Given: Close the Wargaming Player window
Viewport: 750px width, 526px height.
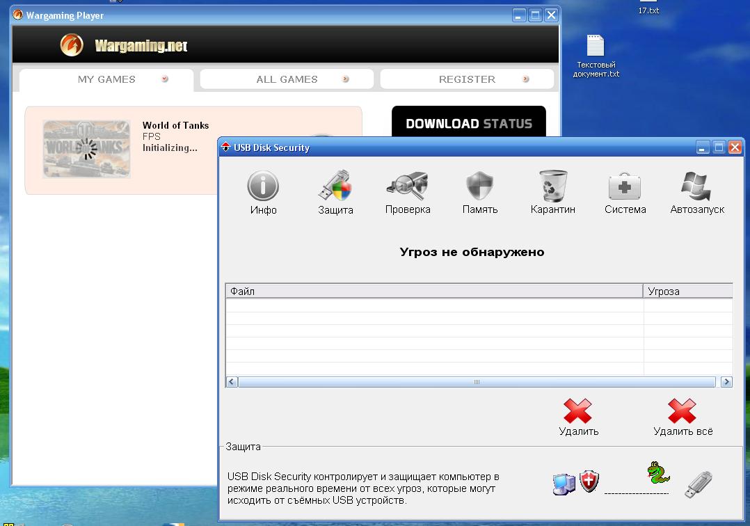Looking at the screenshot, I should (552, 15).
